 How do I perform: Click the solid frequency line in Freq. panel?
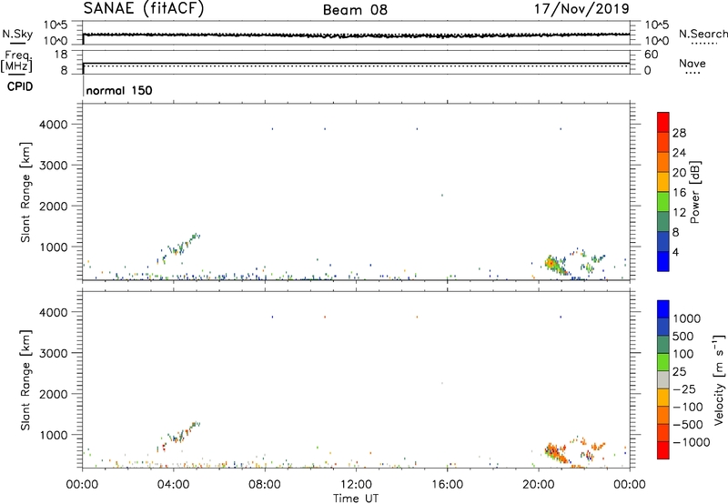356,63
